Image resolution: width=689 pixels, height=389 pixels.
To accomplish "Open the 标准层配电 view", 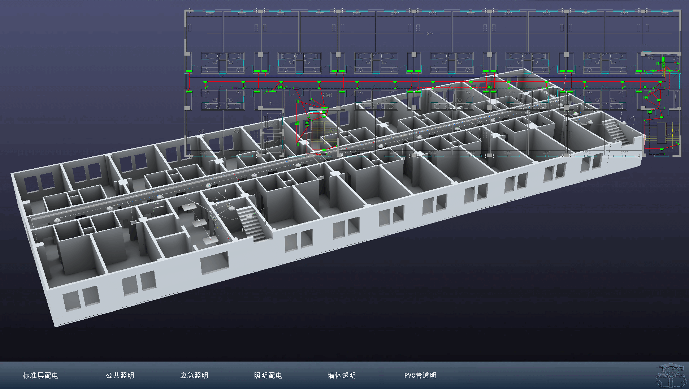I will coord(40,376).
